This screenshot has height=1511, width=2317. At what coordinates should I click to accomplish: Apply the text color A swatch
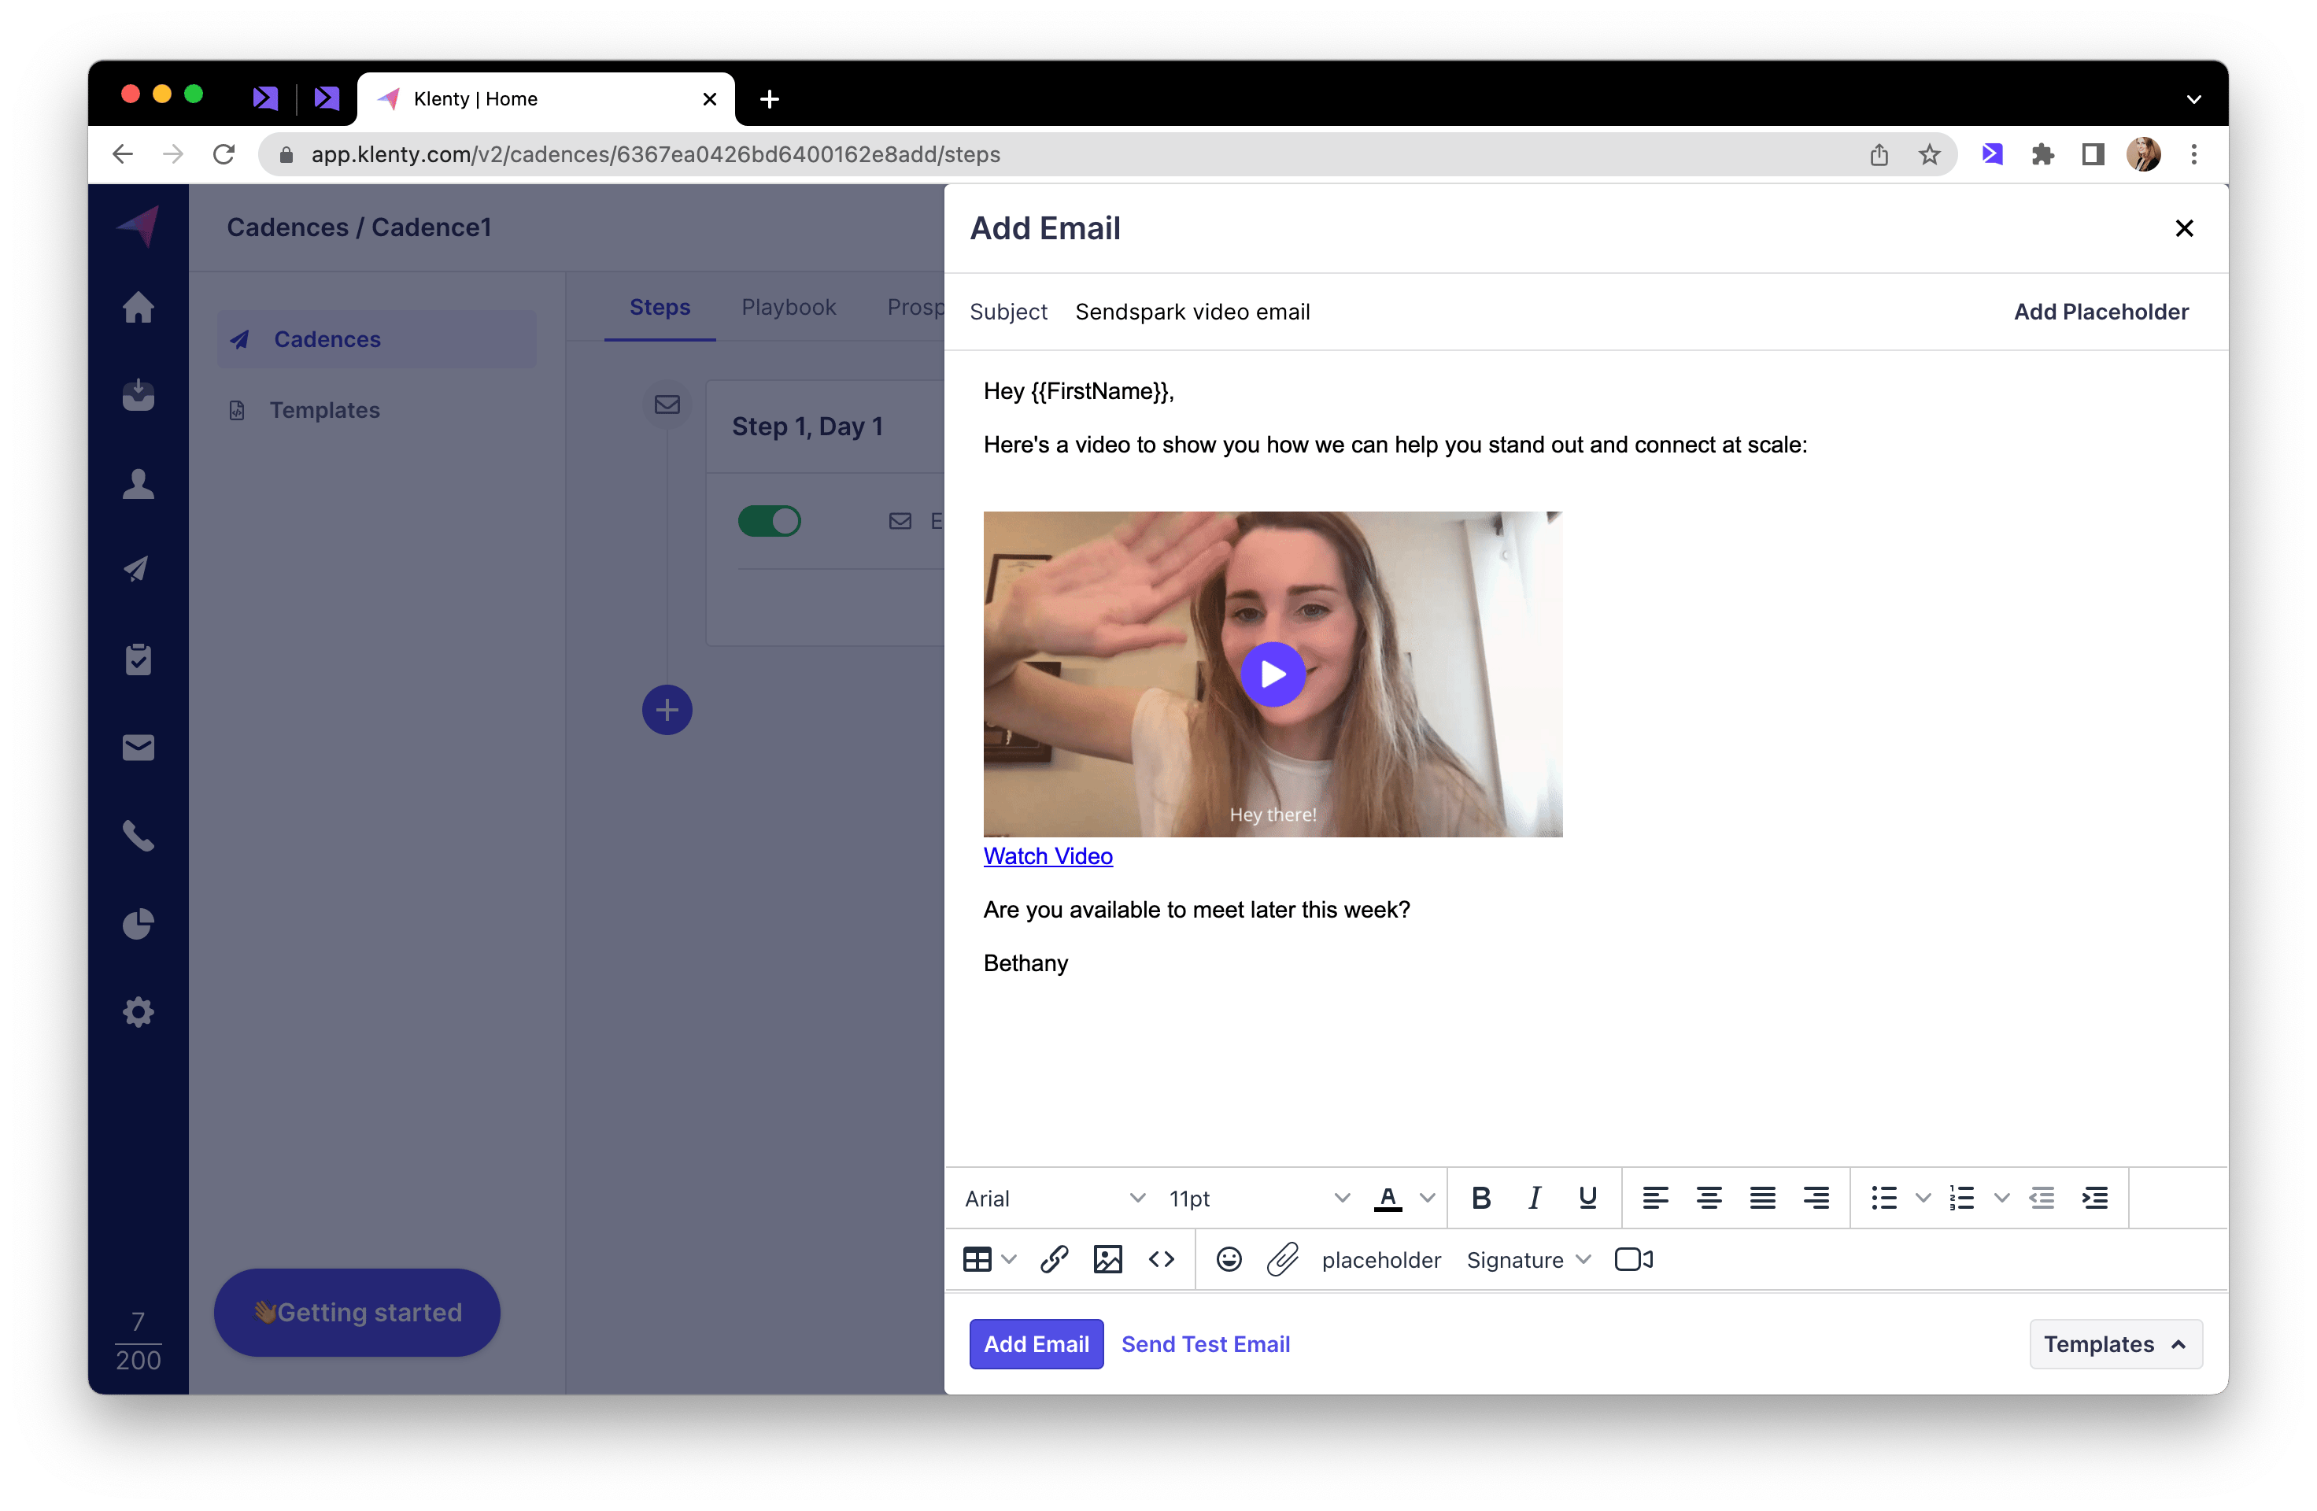pos(1388,1199)
